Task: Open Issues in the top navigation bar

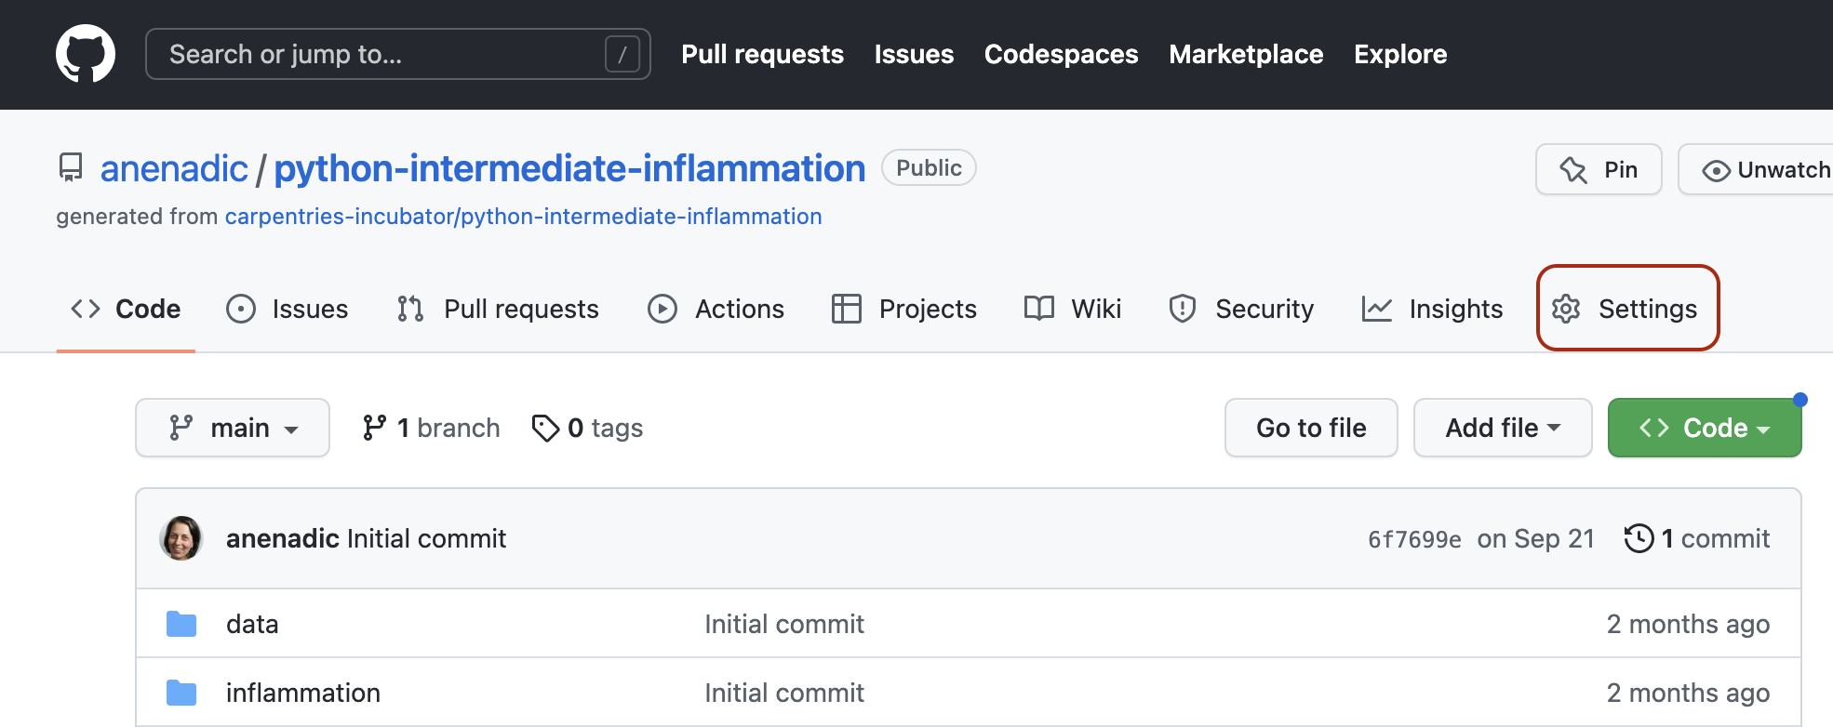Action: point(914,54)
